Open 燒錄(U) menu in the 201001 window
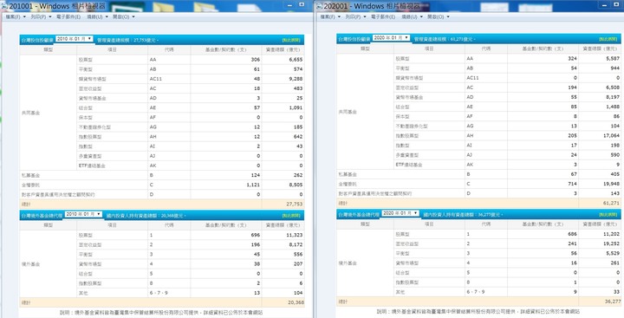This screenshot has width=624, height=318. [x=97, y=16]
